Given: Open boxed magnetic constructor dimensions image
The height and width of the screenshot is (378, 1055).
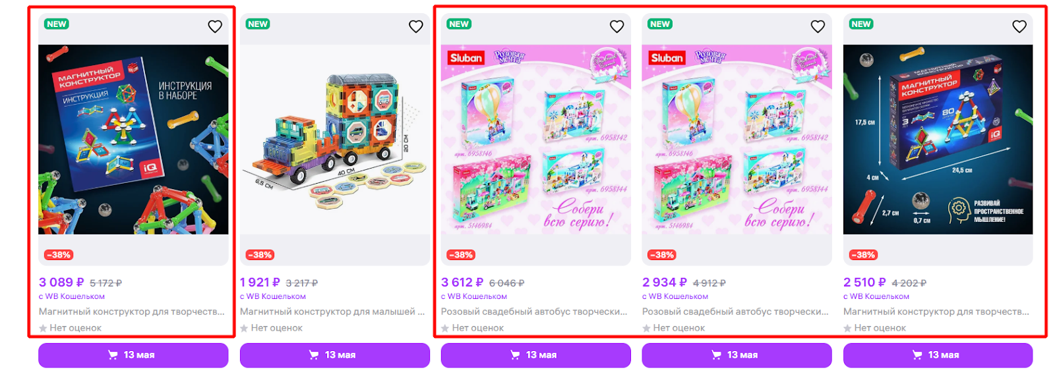Looking at the screenshot, I should [x=938, y=139].
